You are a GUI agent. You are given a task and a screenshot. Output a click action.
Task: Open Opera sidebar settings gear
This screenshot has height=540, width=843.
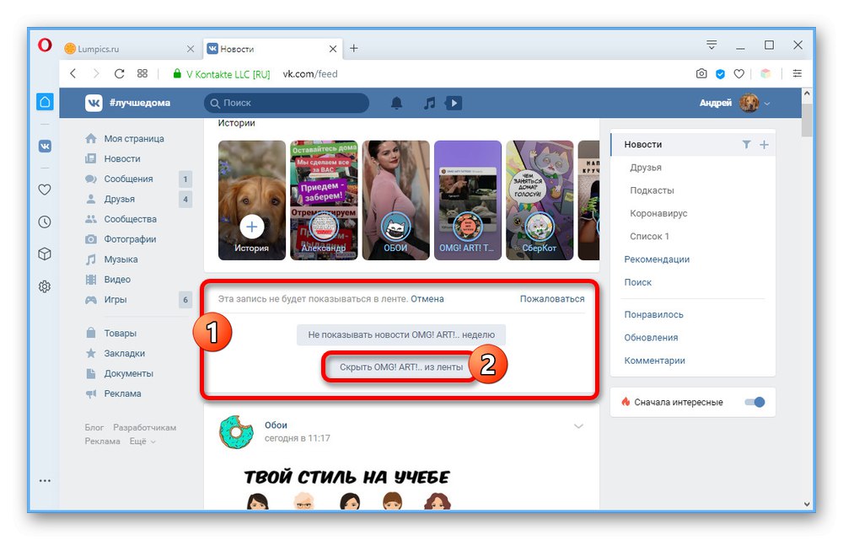(46, 286)
